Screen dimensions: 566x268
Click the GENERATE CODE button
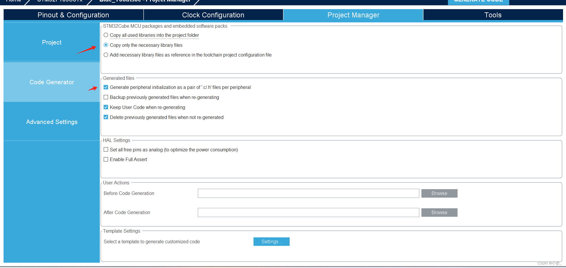478,2
